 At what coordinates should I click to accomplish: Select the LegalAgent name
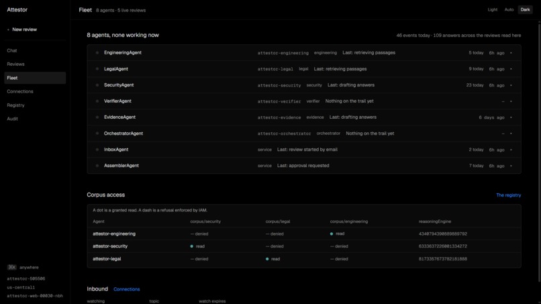pyautogui.click(x=116, y=69)
